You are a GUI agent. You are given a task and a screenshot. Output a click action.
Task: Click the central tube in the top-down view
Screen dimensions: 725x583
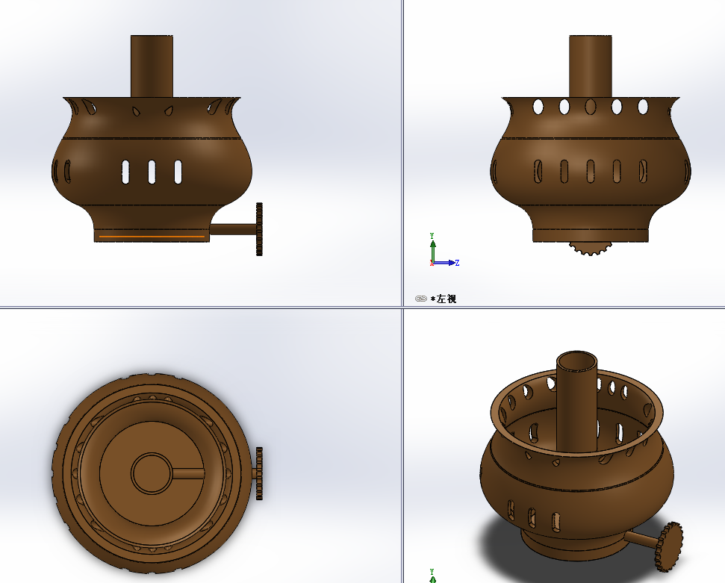click(x=152, y=473)
